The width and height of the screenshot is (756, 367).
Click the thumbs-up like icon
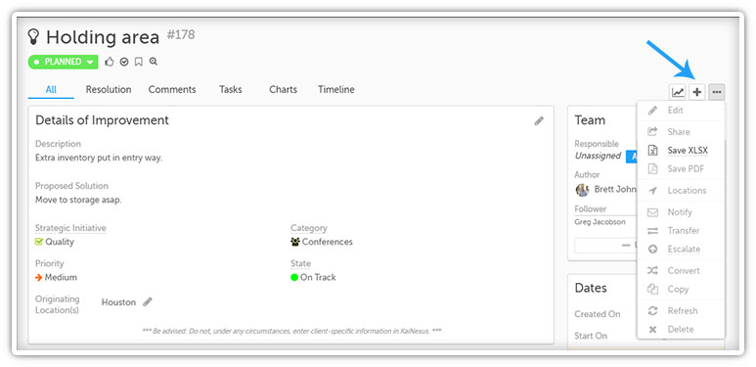point(110,62)
